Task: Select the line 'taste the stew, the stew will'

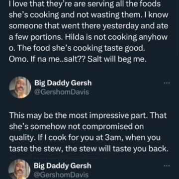Action: tap(88, 149)
